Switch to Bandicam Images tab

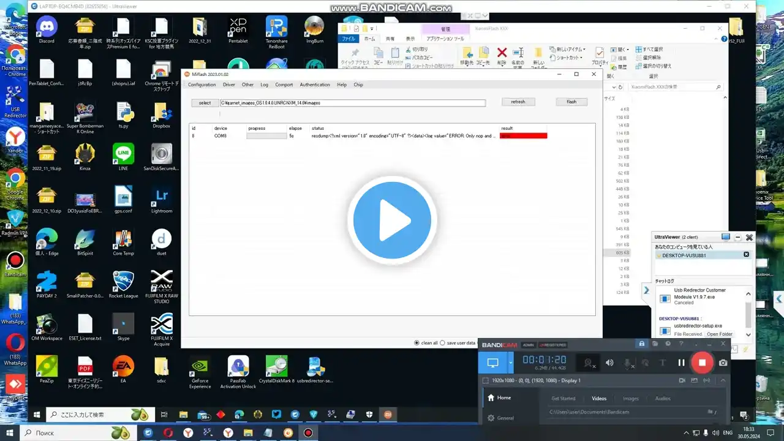[x=631, y=398]
